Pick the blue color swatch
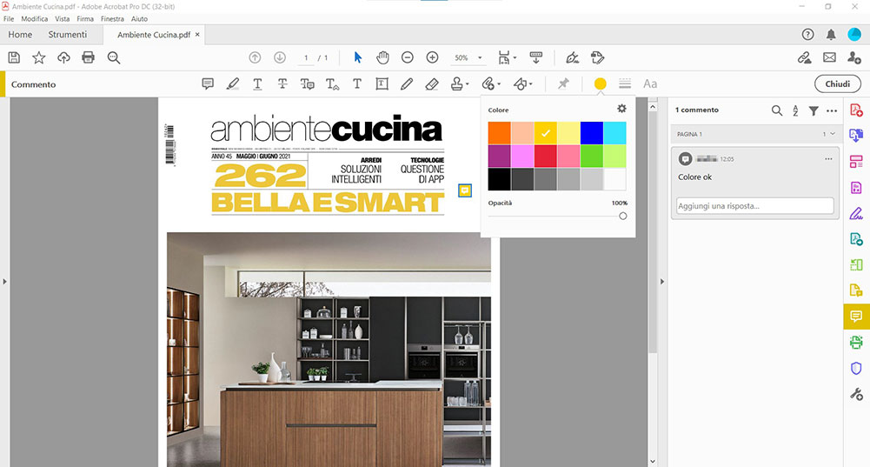This screenshot has height=467, width=870. pos(591,132)
